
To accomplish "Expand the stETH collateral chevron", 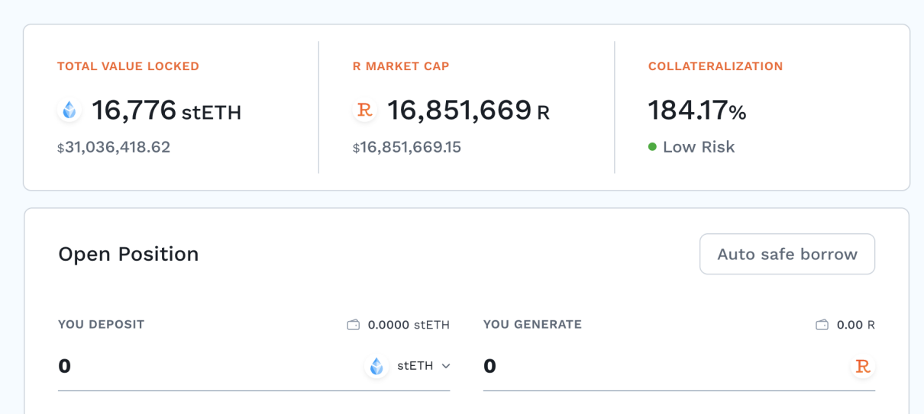I will (446, 367).
